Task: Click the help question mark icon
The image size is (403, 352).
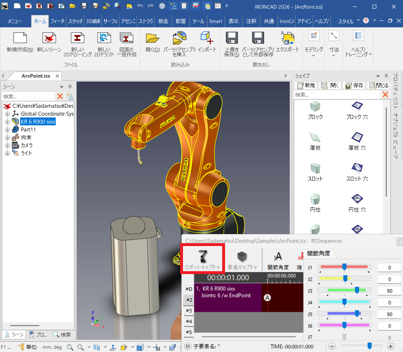Action: point(366,20)
